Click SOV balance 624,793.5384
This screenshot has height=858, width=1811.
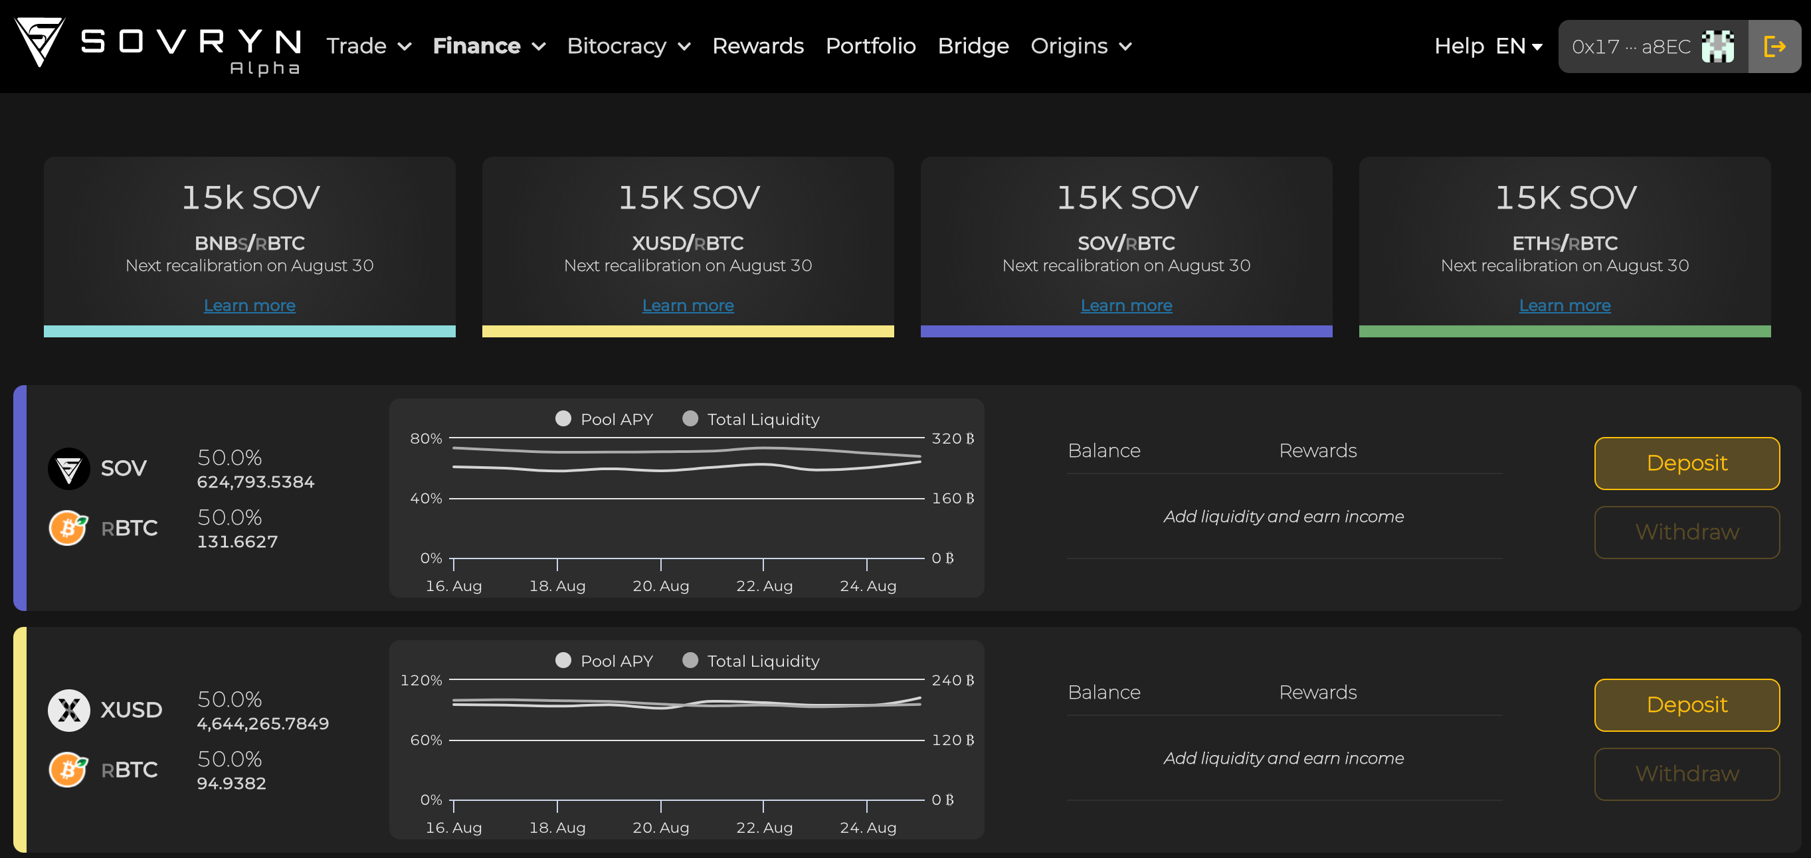tap(256, 482)
